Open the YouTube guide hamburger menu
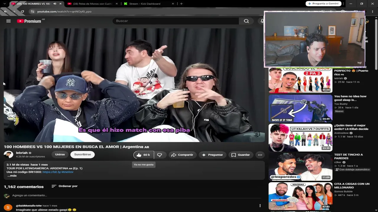378x212 pixels. click(x=8, y=21)
